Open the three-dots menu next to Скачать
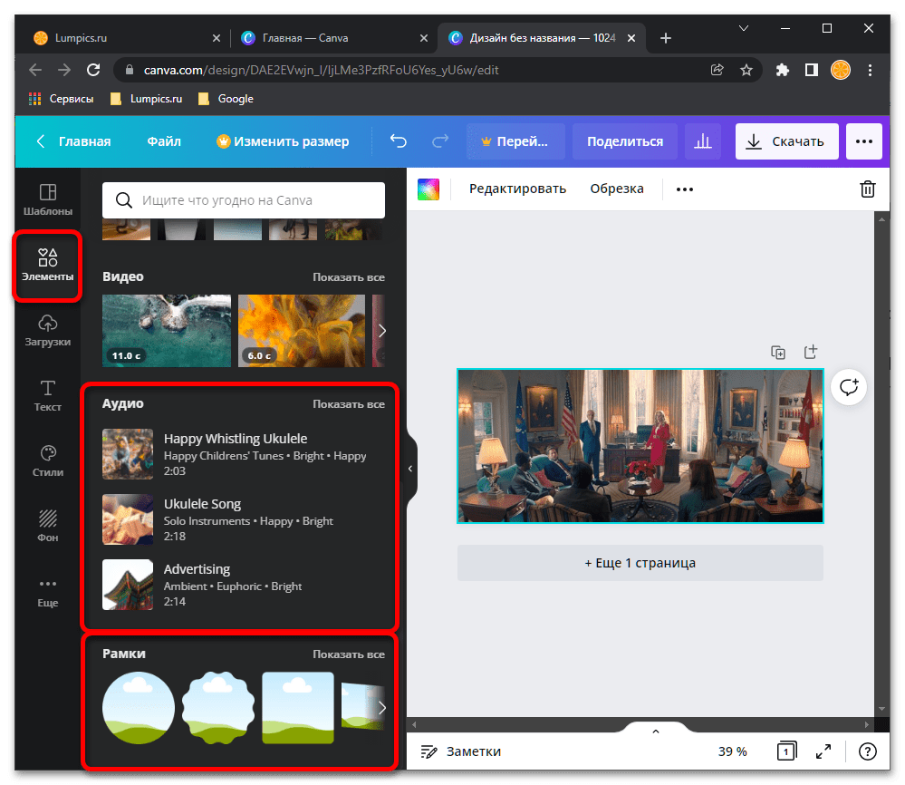Viewport: 905px width, 785px height. 863,141
